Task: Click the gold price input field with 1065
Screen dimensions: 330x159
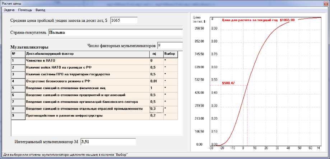Action: 124,20
